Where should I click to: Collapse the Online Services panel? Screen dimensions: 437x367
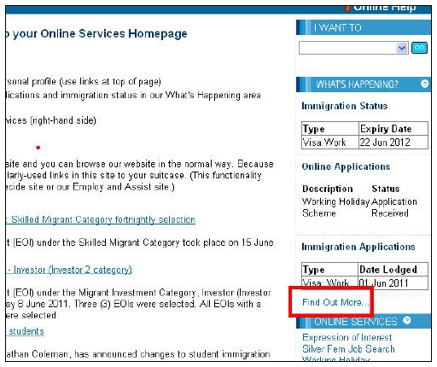click(x=407, y=320)
